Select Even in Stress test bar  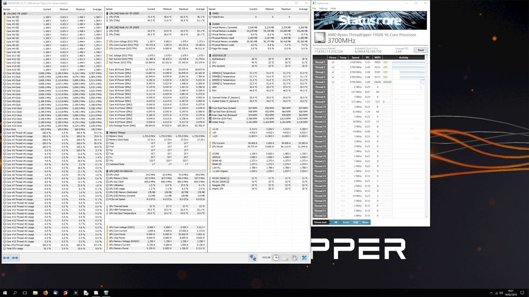[x=346, y=222]
